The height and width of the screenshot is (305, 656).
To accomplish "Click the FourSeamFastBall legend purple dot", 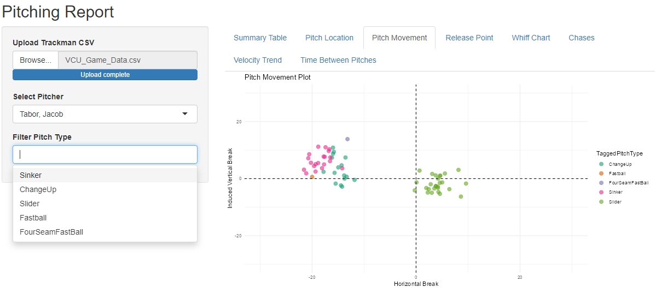I will tap(601, 183).
